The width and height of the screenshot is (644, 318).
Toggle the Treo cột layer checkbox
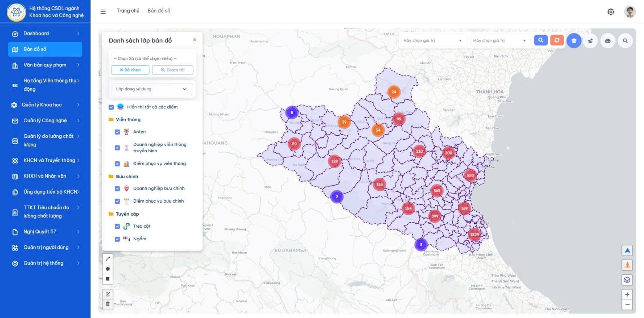coord(117,226)
